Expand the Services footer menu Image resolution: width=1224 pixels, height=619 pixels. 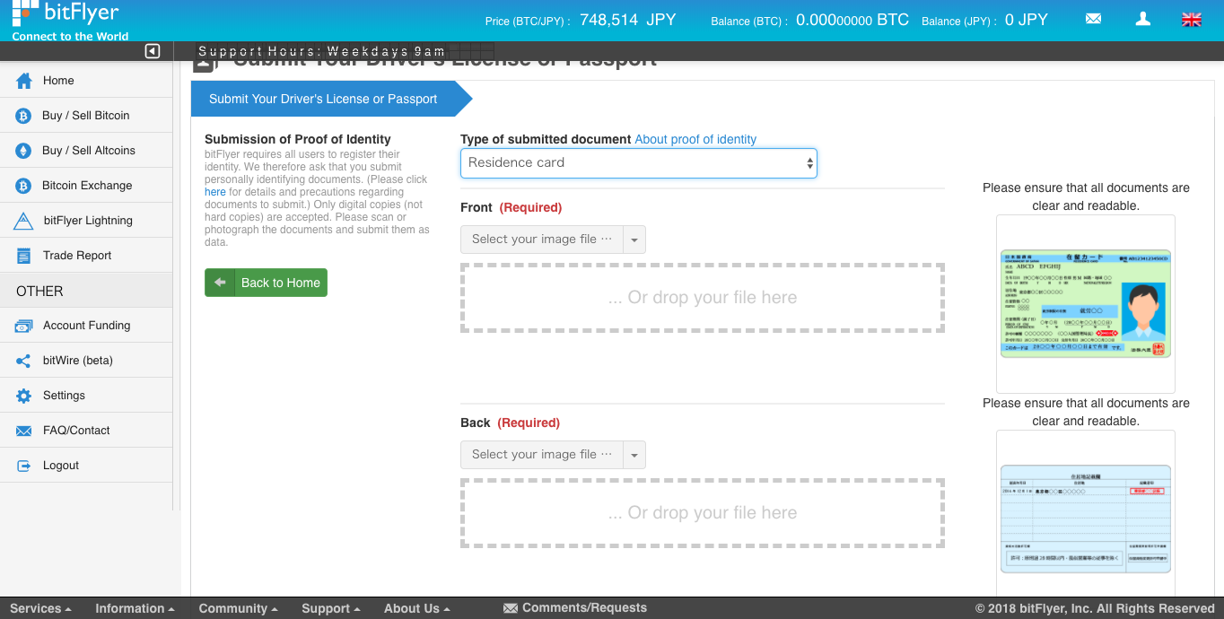pos(40,608)
